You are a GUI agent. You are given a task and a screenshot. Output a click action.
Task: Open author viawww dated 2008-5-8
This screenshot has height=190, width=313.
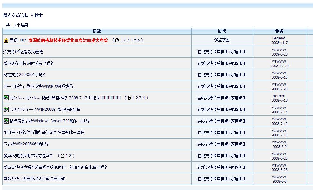[279, 177]
